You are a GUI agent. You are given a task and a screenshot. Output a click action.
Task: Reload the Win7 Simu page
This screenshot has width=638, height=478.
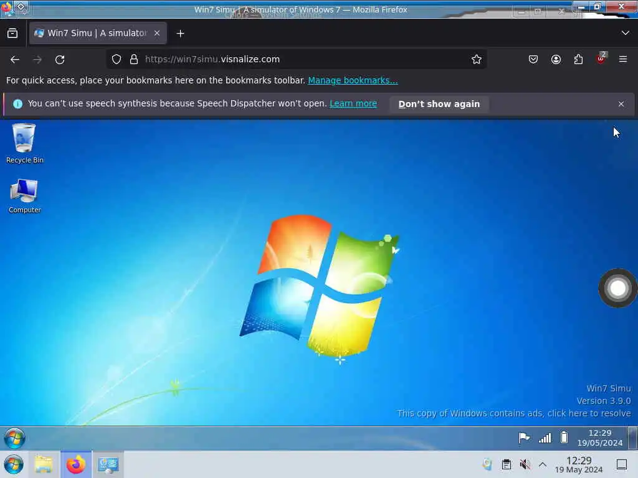60,59
